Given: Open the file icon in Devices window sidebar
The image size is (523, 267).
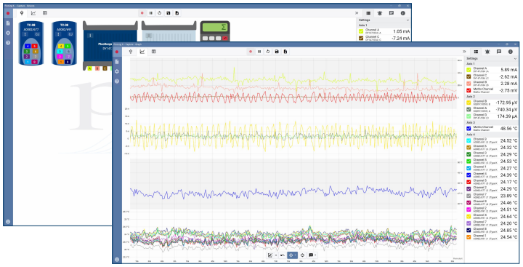Looking at the screenshot, I should (8, 23).
